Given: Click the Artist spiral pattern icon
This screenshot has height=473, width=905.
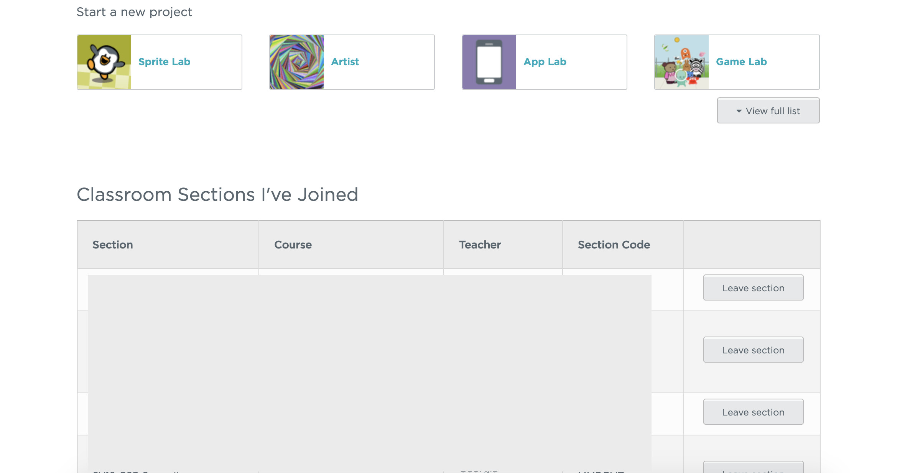Looking at the screenshot, I should [x=296, y=62].
